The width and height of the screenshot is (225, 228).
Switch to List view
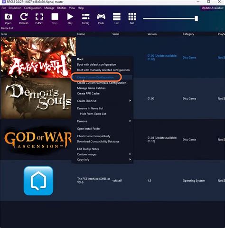[x=117, y=19]
